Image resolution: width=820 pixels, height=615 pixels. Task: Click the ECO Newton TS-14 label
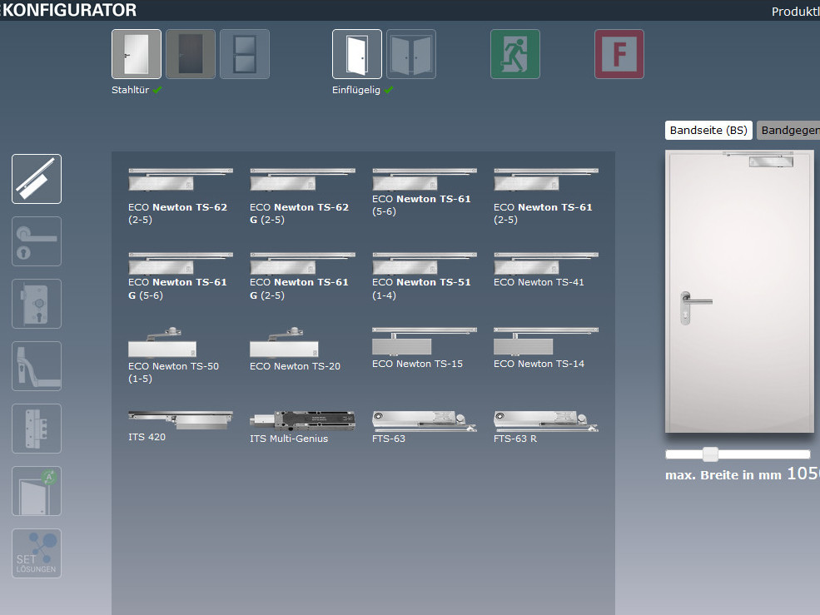click(539, 364)
